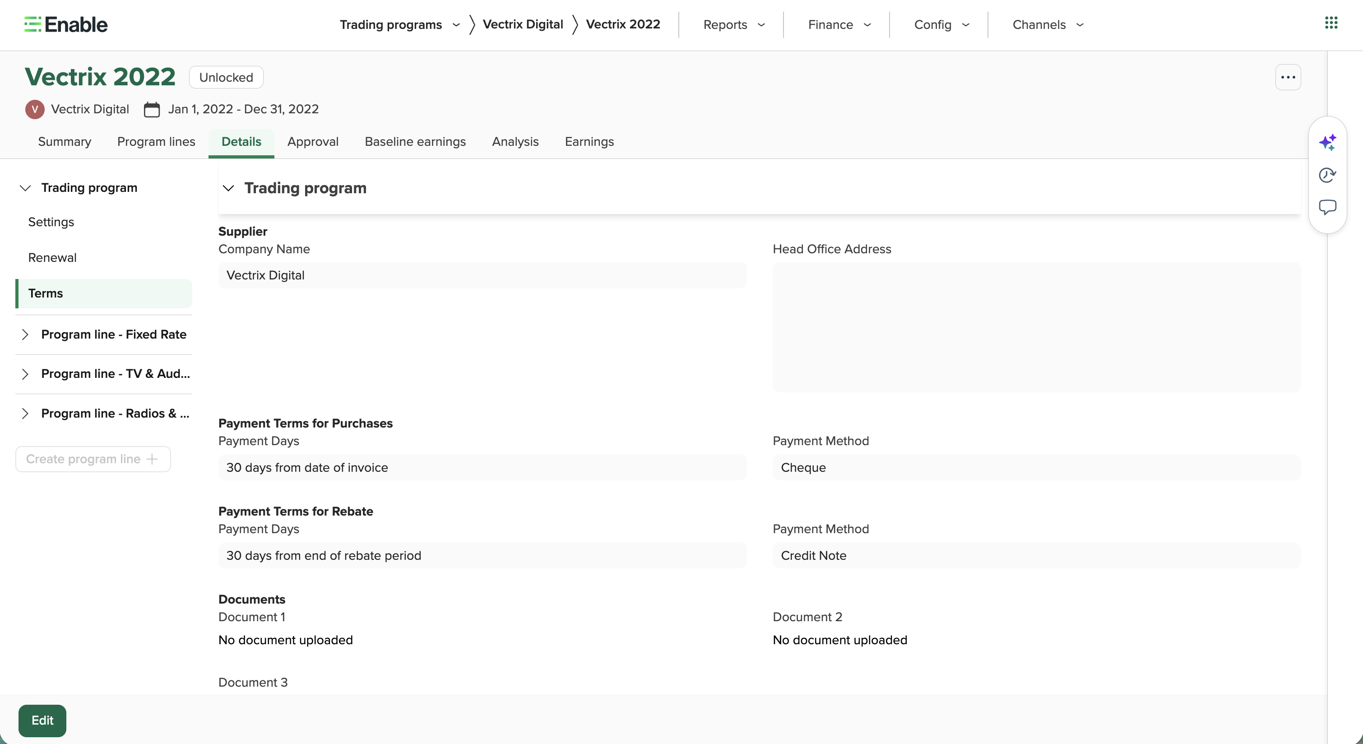Open the Reports menu
The image size is (1363, 744).
tap(734, 24)
